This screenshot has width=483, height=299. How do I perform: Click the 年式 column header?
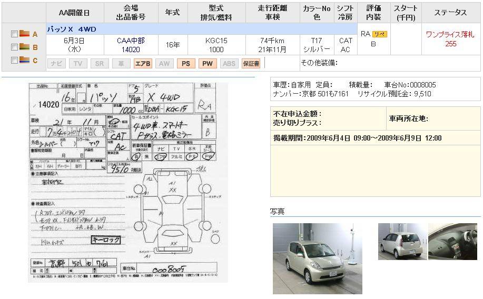coord(173,13)
